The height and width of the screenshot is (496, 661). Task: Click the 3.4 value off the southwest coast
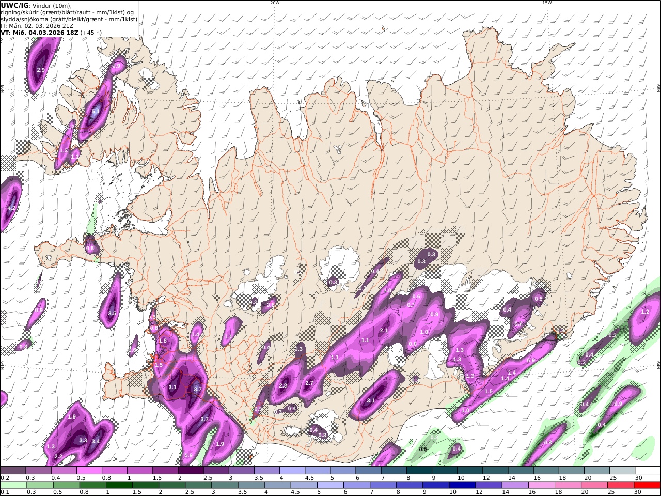[96, 441]
